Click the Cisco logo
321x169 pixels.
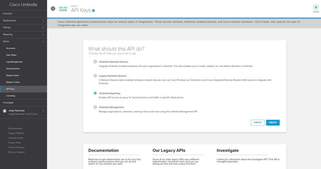click(x=63, y=9)
